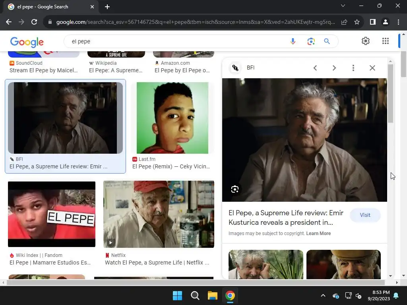The width and height of the screenshot is (407, 305).
Task: Click the 'Wiki Index | | Fandom' source label
Action: point(36,255)
